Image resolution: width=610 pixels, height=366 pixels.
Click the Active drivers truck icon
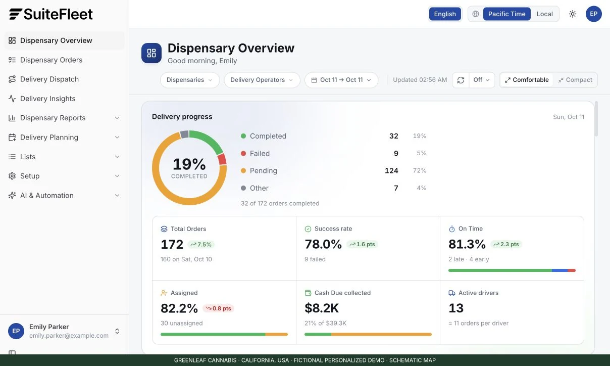coord(452,293)
